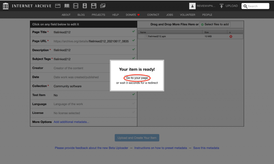Click the Size column header

coord(215,32)
